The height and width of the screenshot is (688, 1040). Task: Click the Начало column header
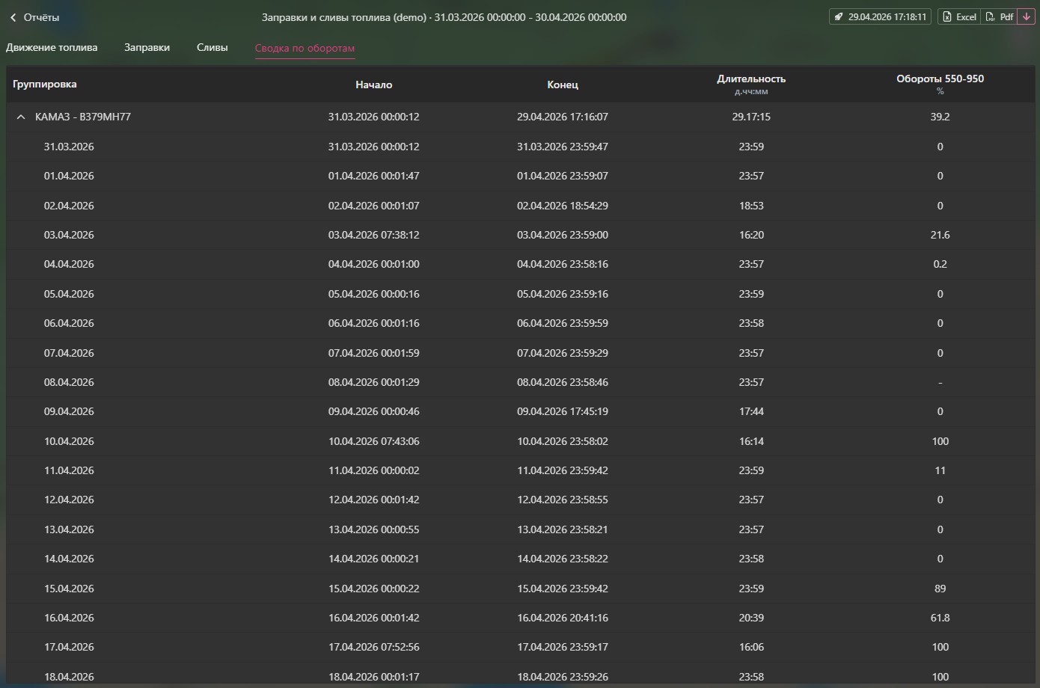pos(373,85)
